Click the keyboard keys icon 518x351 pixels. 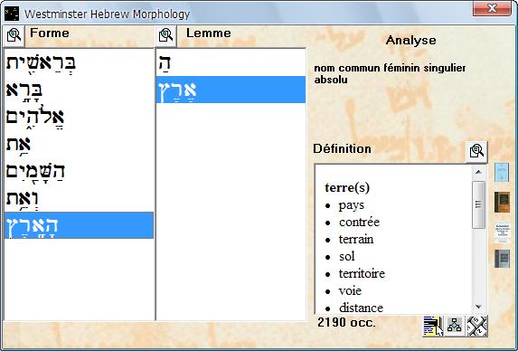(x=476, y=326)
